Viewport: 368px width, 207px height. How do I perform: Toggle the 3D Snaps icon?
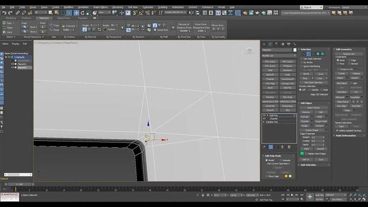(x=135, y=13)
